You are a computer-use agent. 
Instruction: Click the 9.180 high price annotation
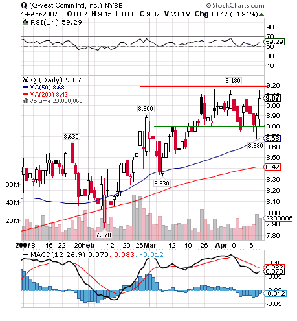pyautogui.click(x=233, y=81)
